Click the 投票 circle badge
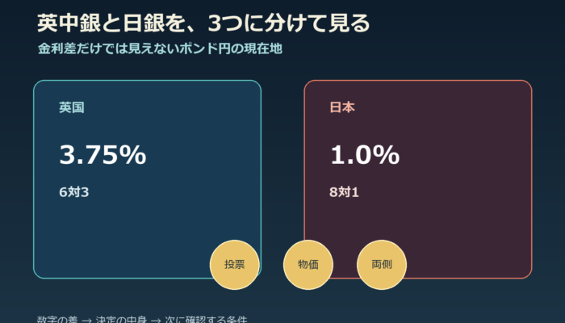 click(x=235, y=265)
